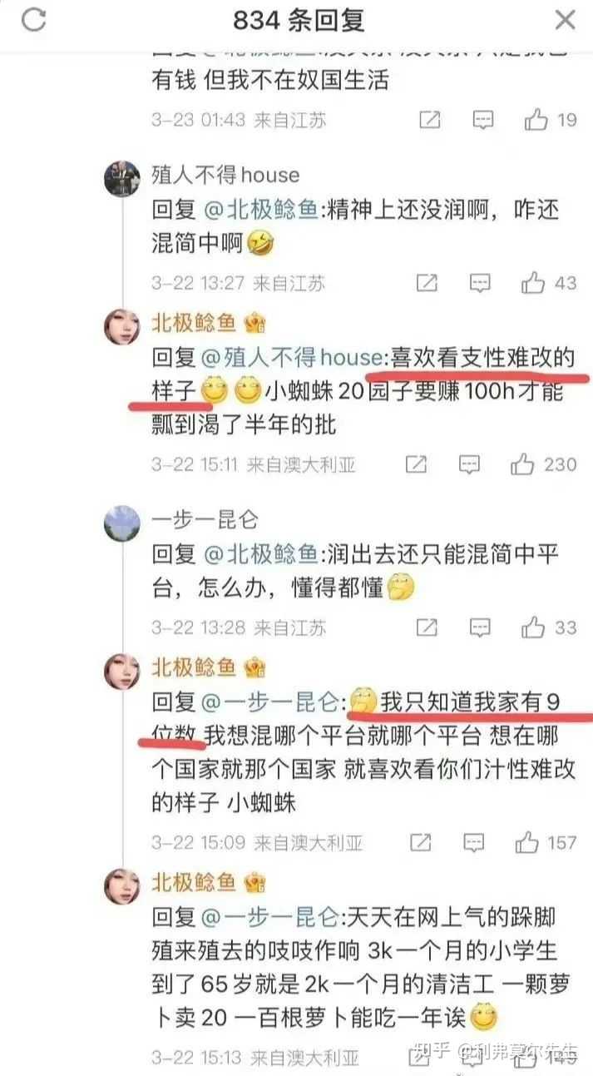Reply to the comment with 230 likes

(x=469, y=464)
